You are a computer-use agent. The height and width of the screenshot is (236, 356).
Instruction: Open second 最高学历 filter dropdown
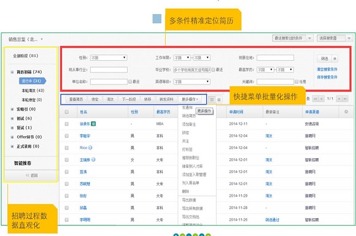285,70
